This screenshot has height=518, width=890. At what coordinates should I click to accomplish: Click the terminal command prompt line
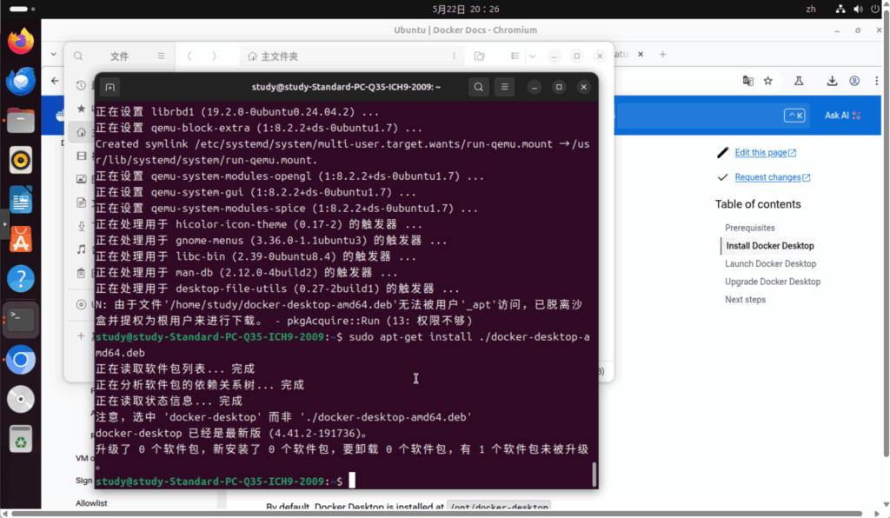(345, 481)
